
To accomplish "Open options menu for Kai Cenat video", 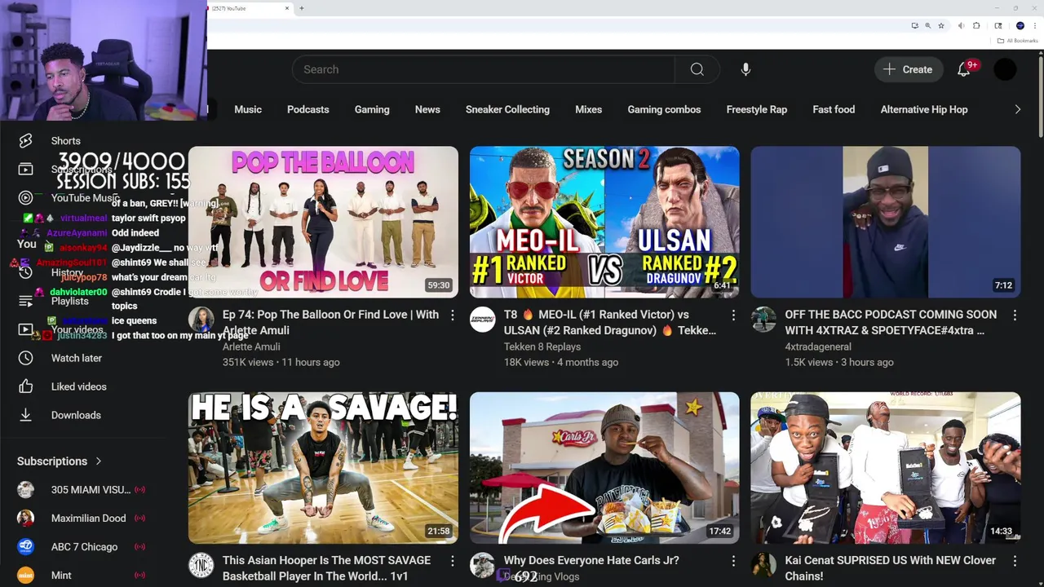I will click(1015, 561).
